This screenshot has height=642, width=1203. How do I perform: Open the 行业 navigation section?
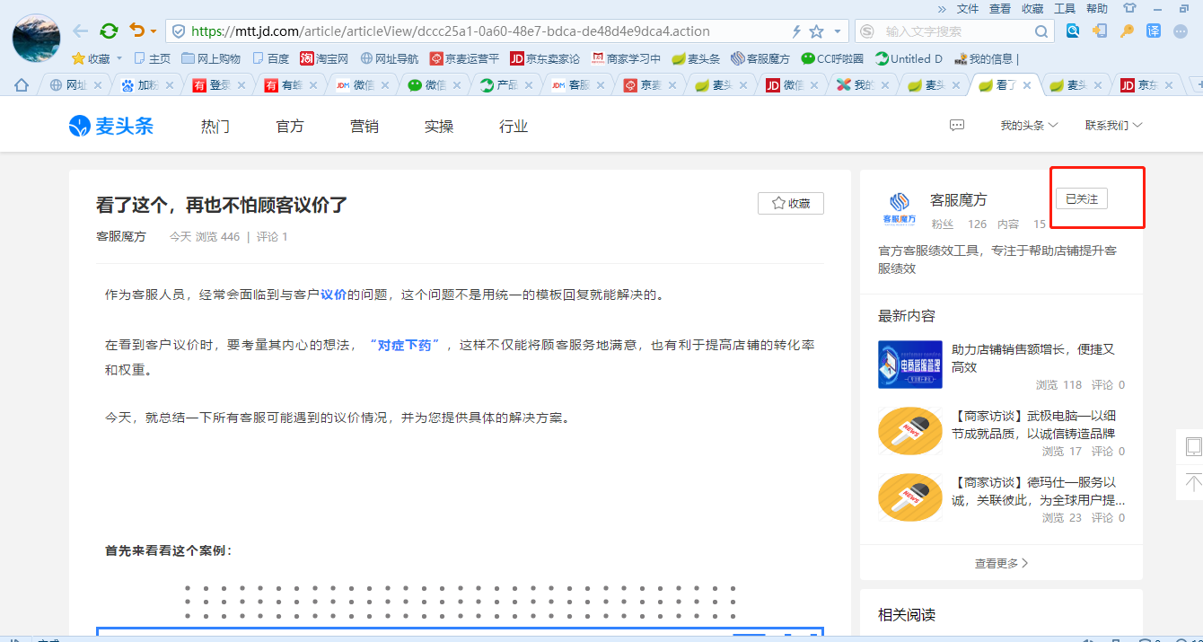514,127
